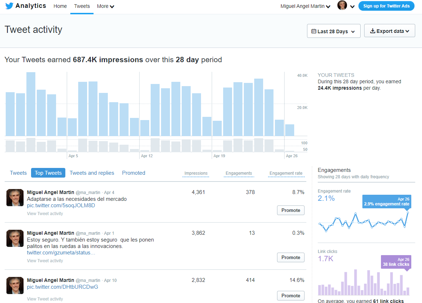Click the Apr 26 engagement rate point
Viewport: 422px width, 303px height.
pyautogui.click(x=408, y=213)
